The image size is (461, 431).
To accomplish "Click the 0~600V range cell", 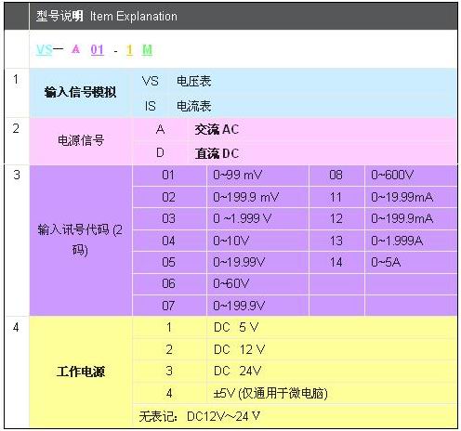I will tap(411, 176).
